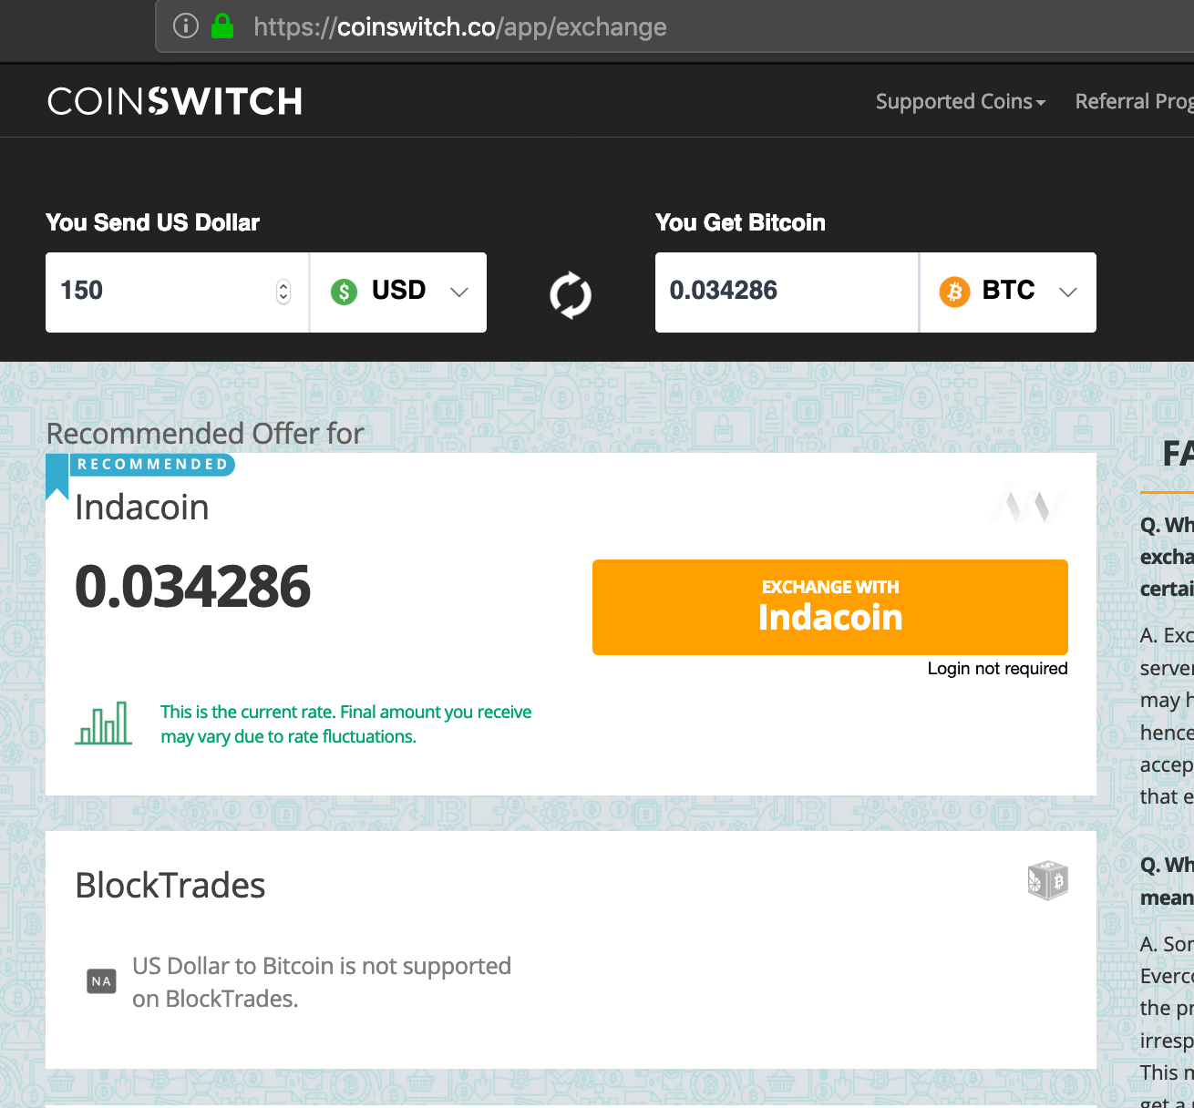The width and height of the screenshot is (1194, 1108).
Task: Expand the Supported Coins menu
Action: coord(961,101)
